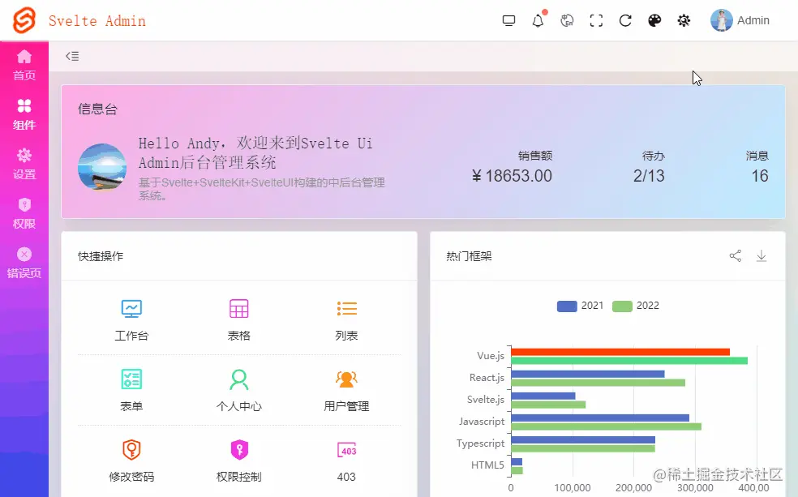Open 错误页 sidebar menu
The width and height of the screenshot is (798, 497).
24,263
